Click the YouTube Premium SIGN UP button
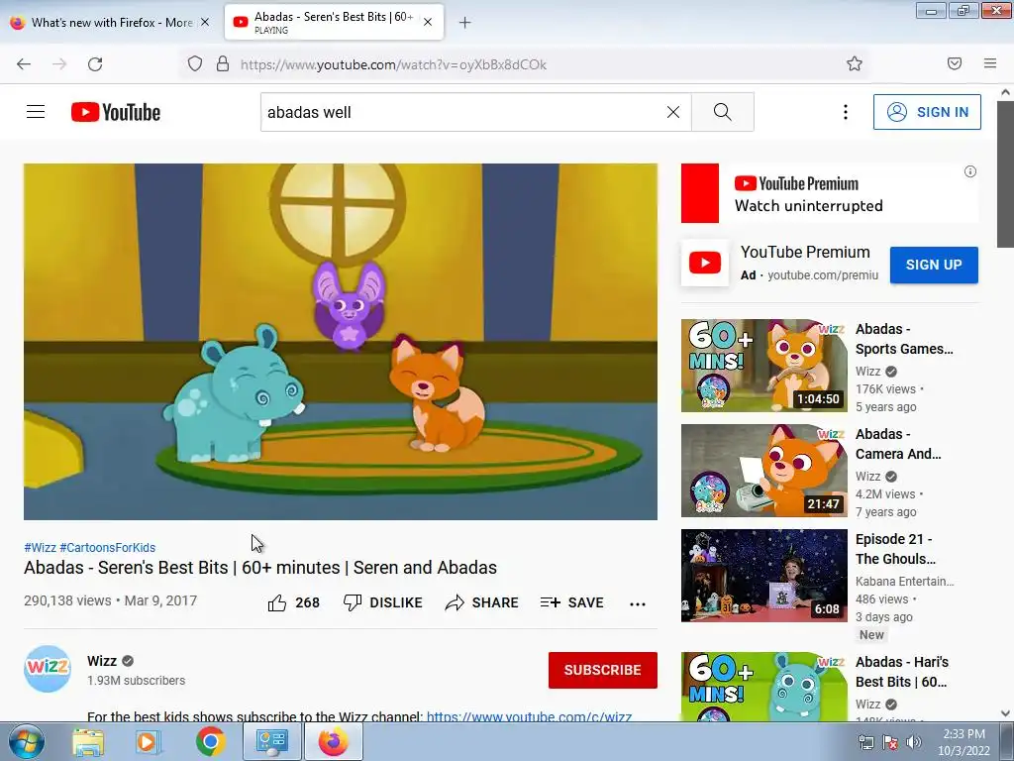The height and width of the screenshot is (761, 1014). tap(933, 265)
